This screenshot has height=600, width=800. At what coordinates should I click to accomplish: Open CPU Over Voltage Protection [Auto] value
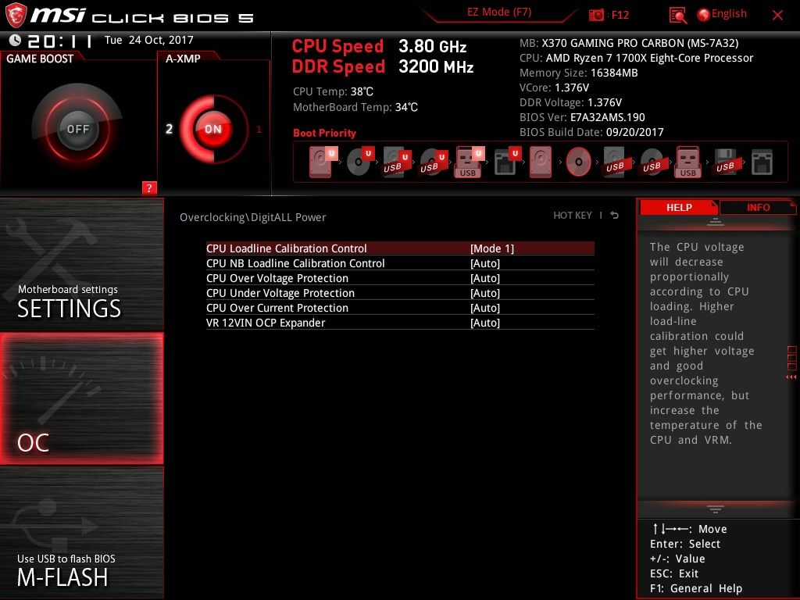[484, 278]
